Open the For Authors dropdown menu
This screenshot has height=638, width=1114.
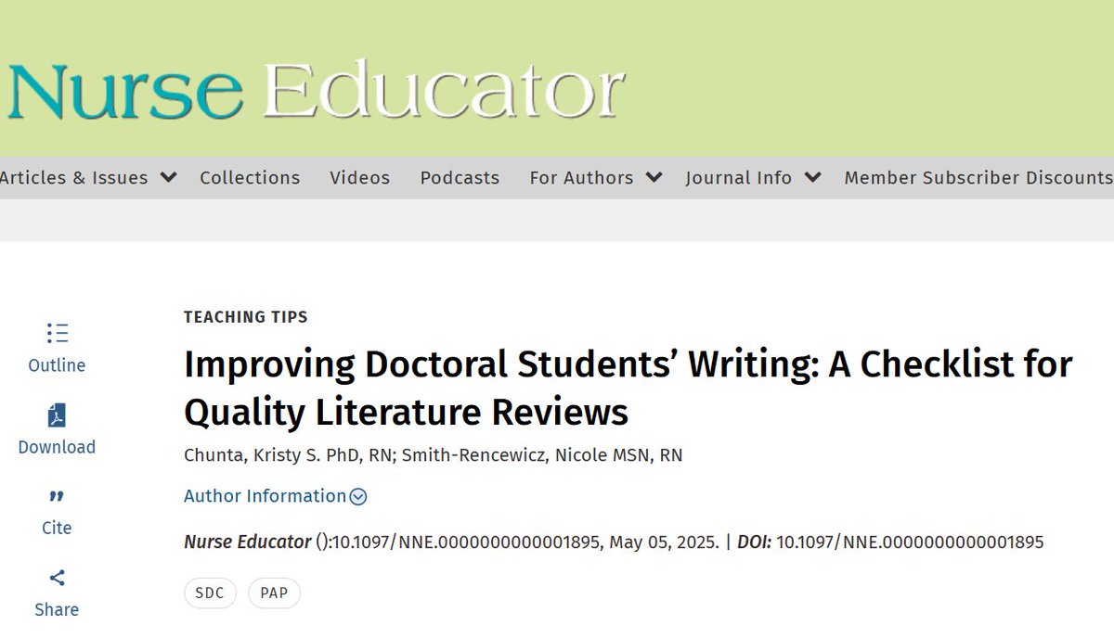coord(596,177)
